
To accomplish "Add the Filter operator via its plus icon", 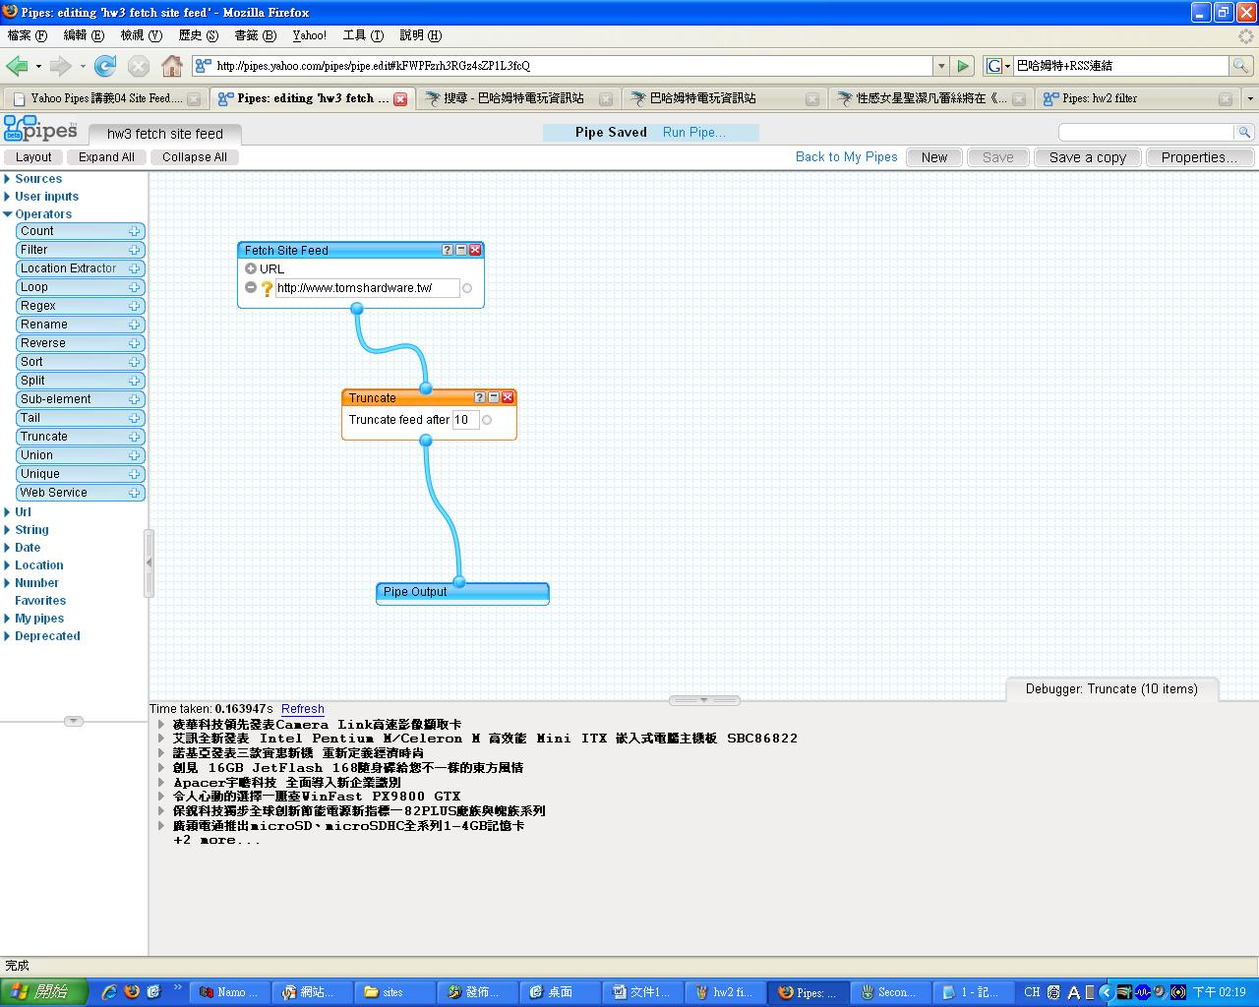I will coord(134,250).
